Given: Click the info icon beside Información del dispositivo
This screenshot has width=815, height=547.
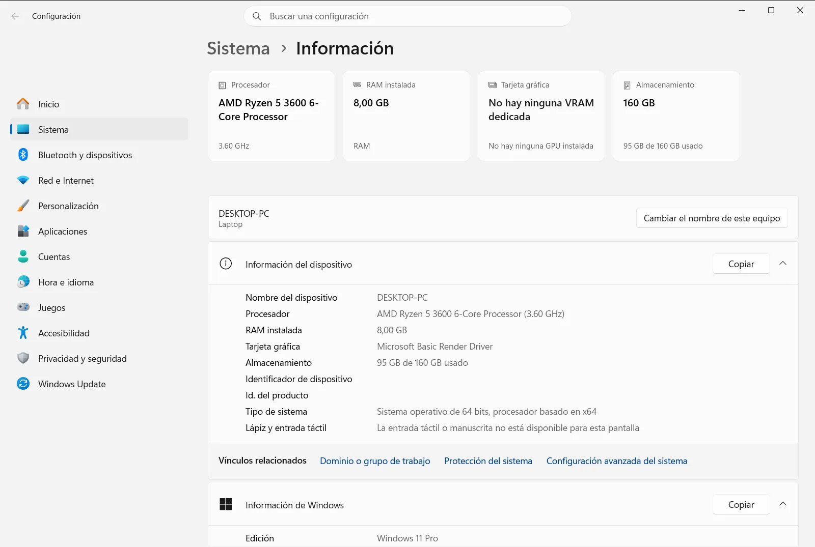Looking at the screenshot, I should tap(226, 264).
